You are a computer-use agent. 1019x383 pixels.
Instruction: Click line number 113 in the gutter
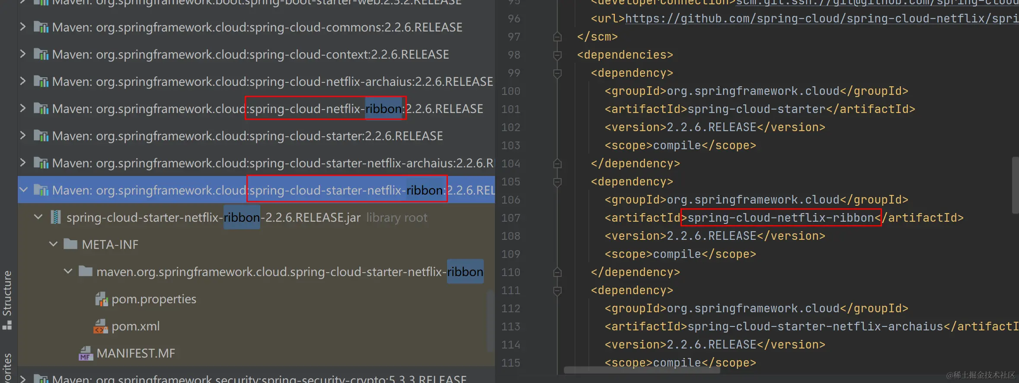511,326
